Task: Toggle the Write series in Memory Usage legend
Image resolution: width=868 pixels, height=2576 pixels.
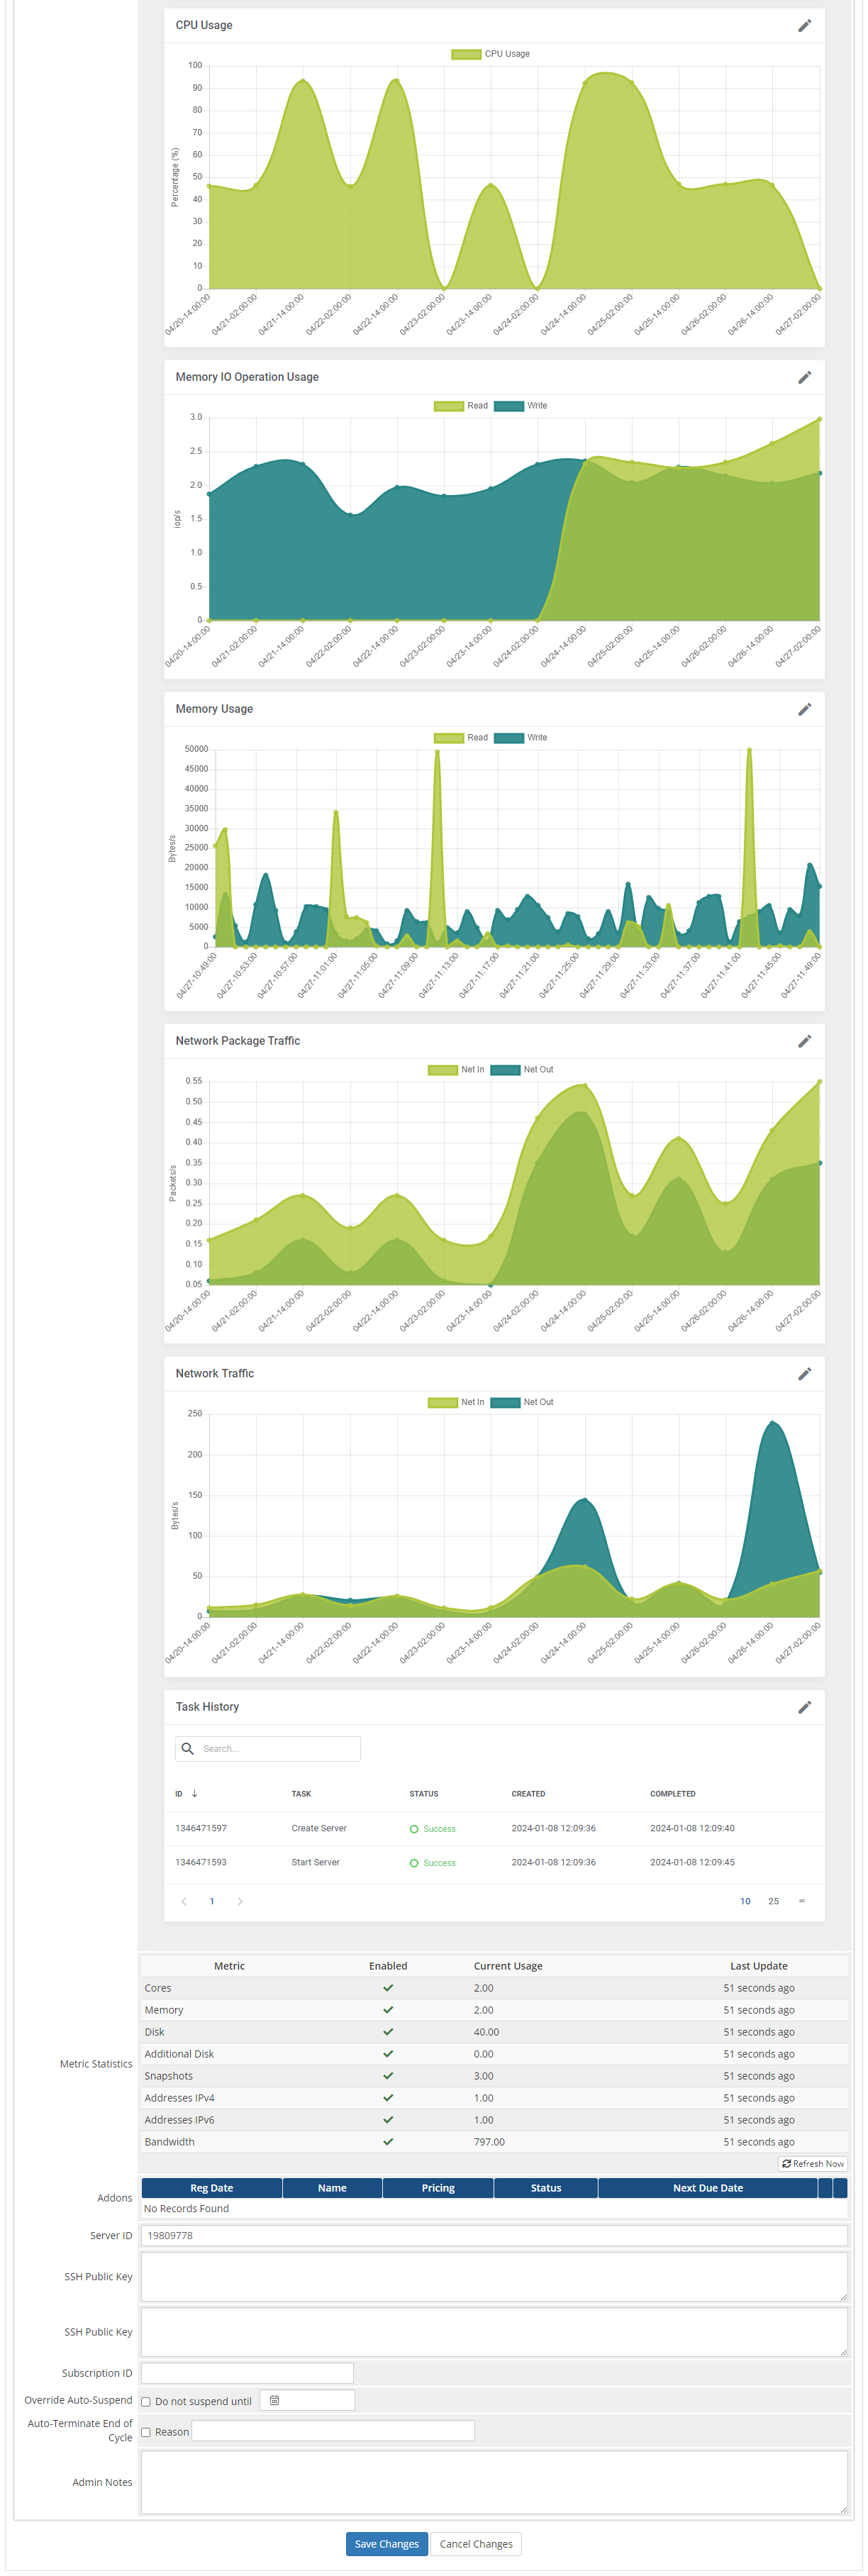Action: (509, 738)
